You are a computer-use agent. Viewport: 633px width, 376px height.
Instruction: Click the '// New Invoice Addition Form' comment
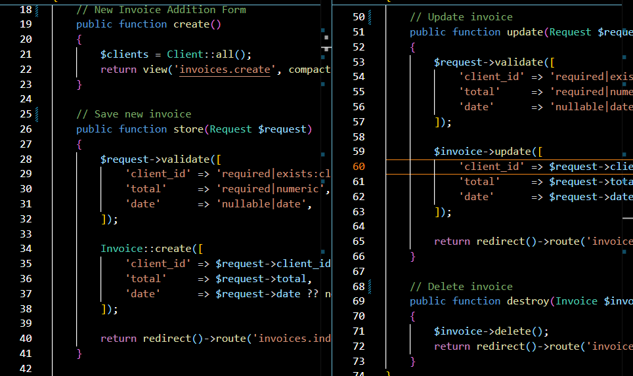coord(161,10)
